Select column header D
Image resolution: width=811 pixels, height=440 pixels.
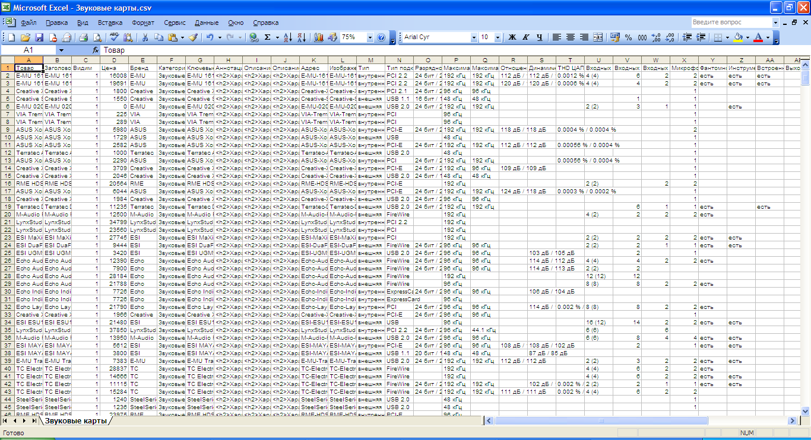pos(114,60)
